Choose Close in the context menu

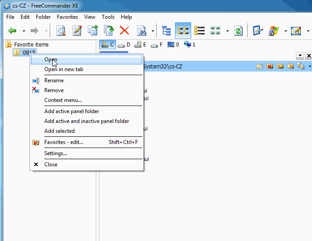coord(87,165)
